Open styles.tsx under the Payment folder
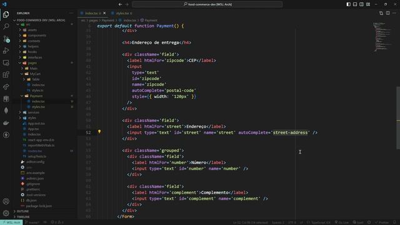Screen dimensions: 400x225 38,107
